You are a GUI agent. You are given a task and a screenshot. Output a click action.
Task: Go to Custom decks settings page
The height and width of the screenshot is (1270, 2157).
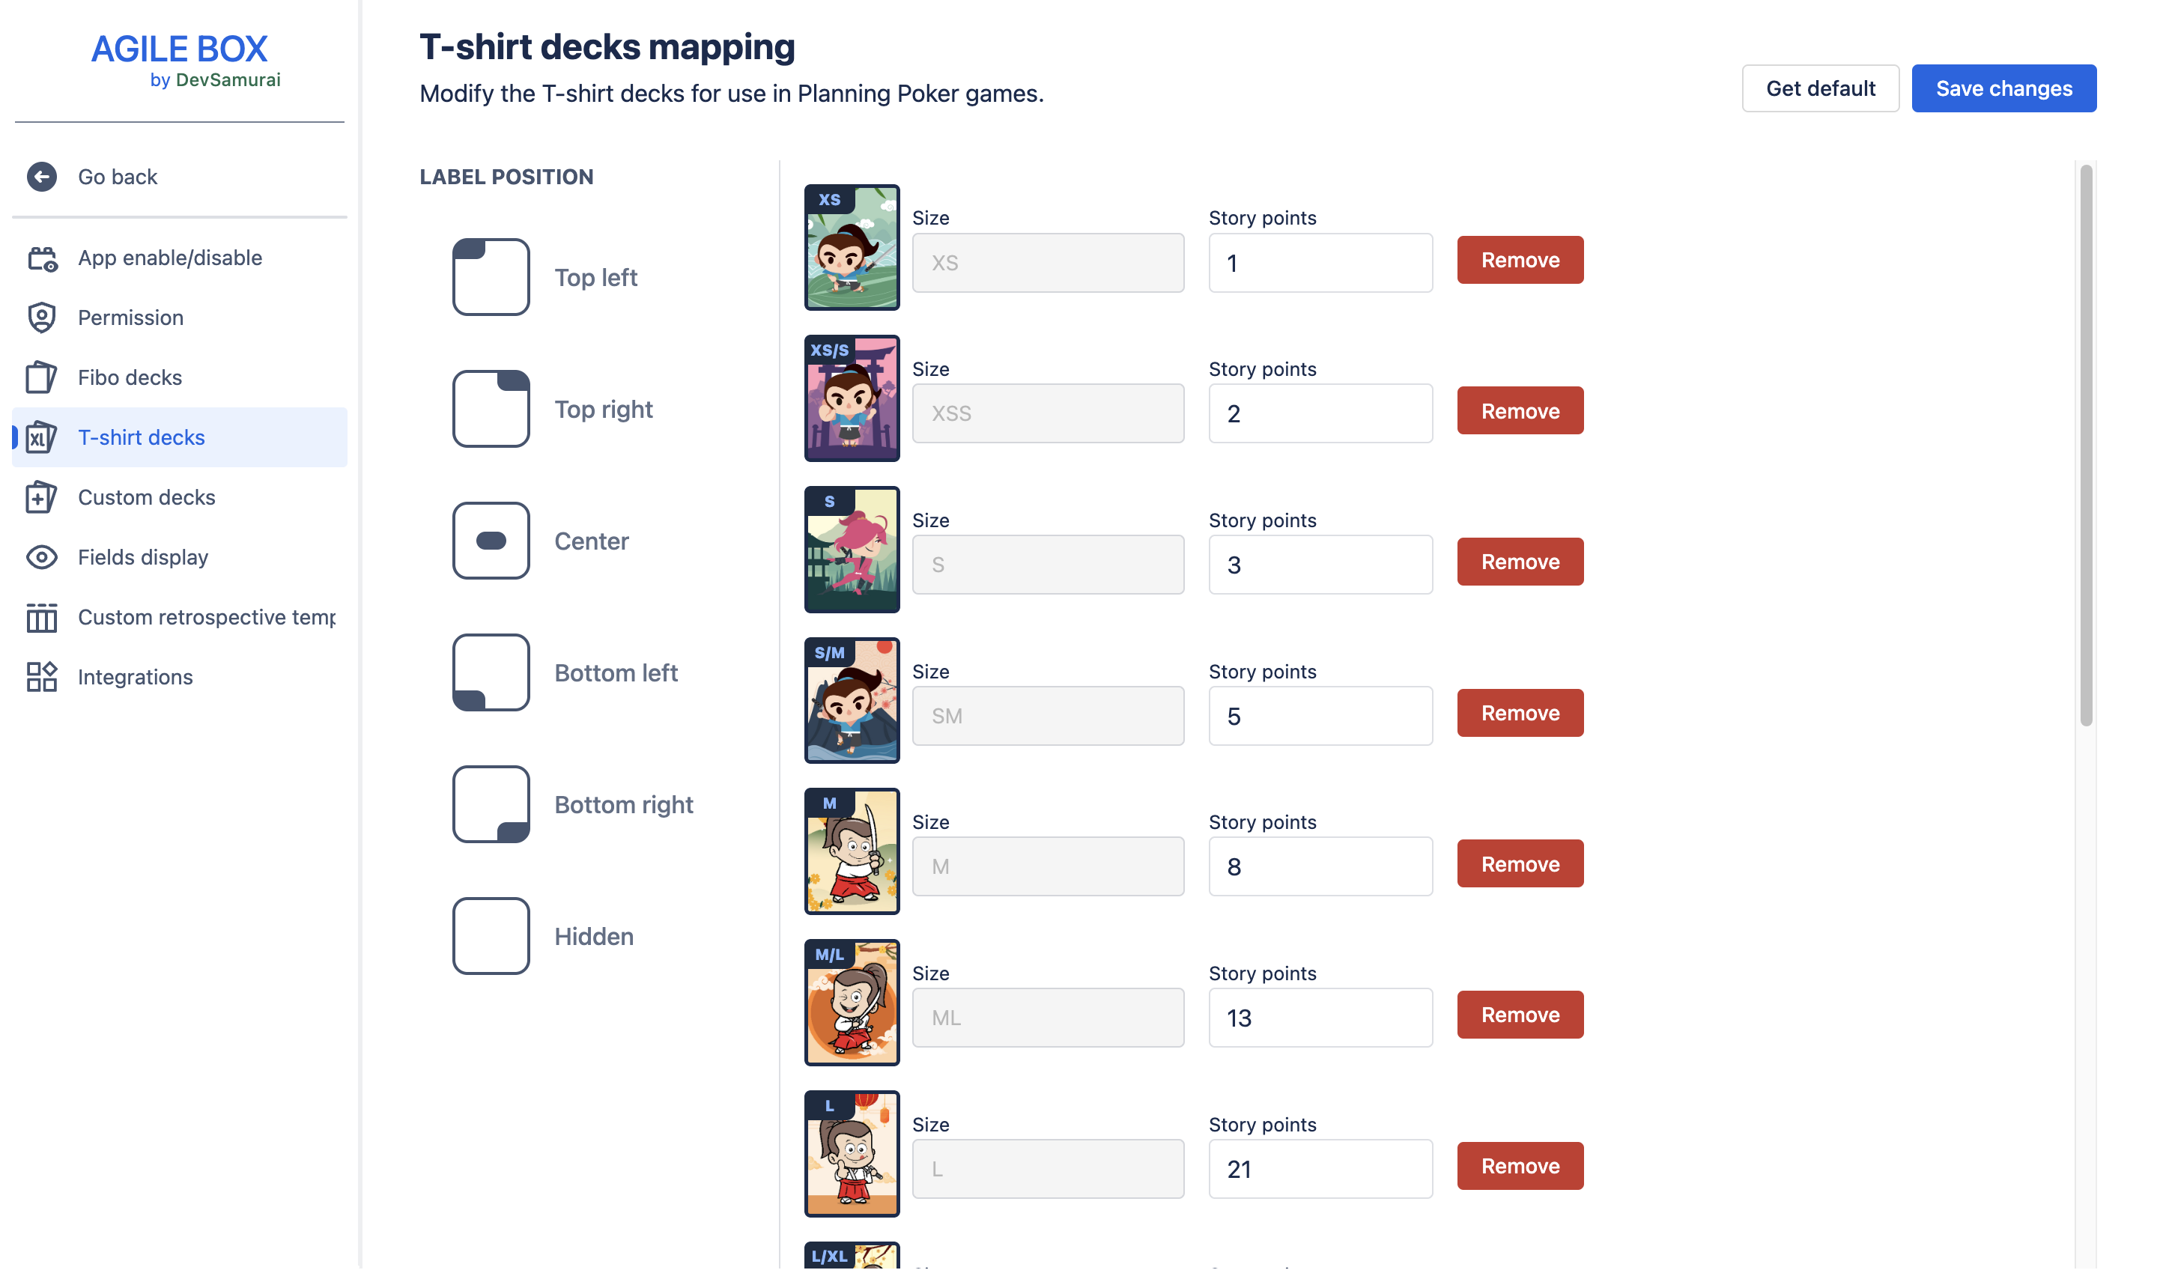(146, 497)
